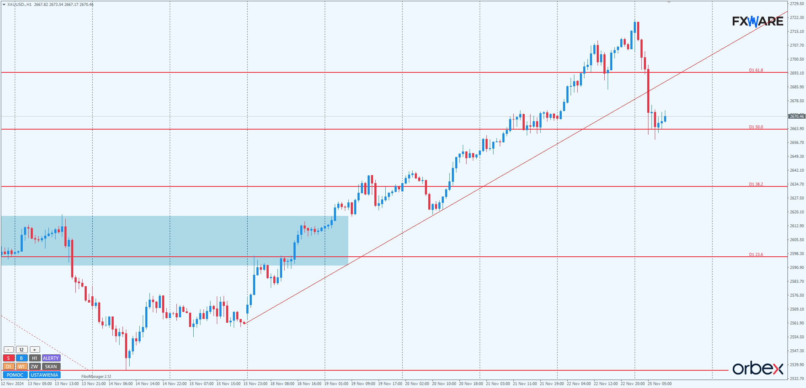Decrease value with the minus button
The height and width of the screenshot is (388, 806).
pos(8,350)
